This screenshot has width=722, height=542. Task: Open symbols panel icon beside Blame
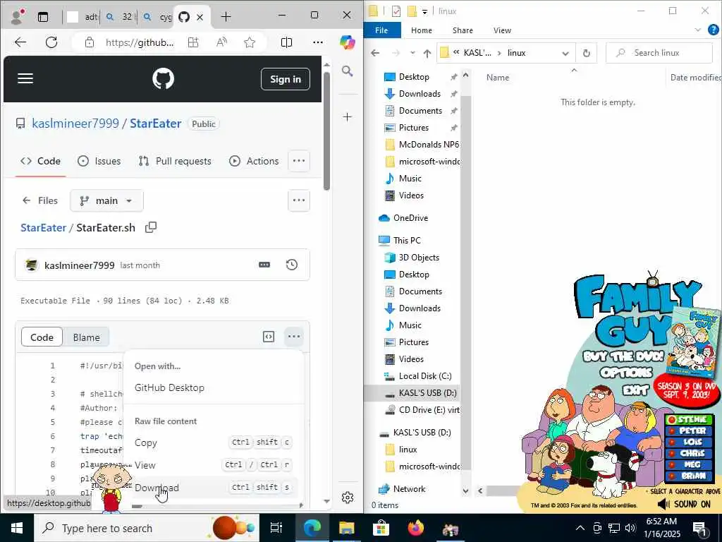pos(269,337)
